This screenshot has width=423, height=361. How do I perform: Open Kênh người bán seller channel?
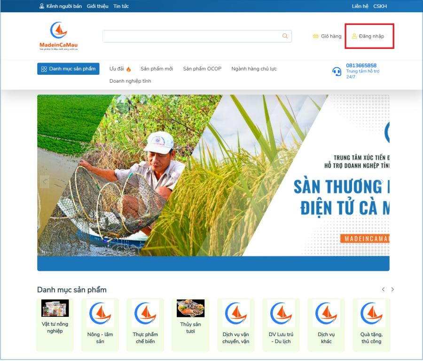tap(61, 6)
